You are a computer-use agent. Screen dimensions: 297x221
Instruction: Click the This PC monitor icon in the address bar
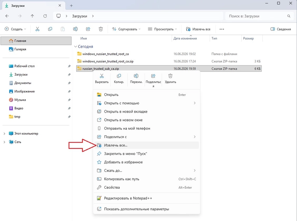click(x=59, y=16)
